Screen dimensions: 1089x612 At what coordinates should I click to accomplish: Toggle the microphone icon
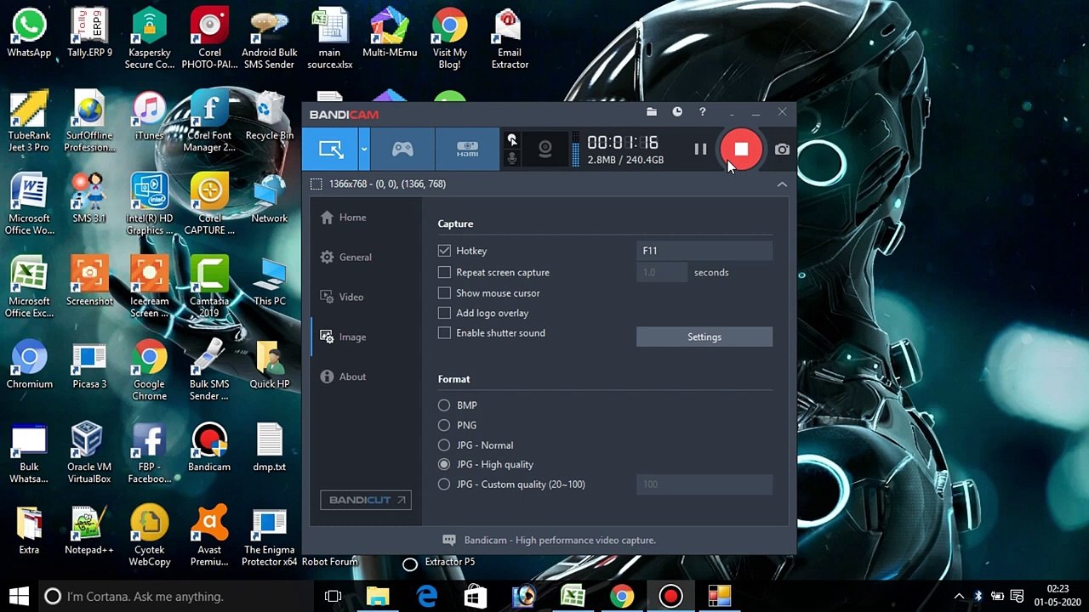(x=512, y=159)
